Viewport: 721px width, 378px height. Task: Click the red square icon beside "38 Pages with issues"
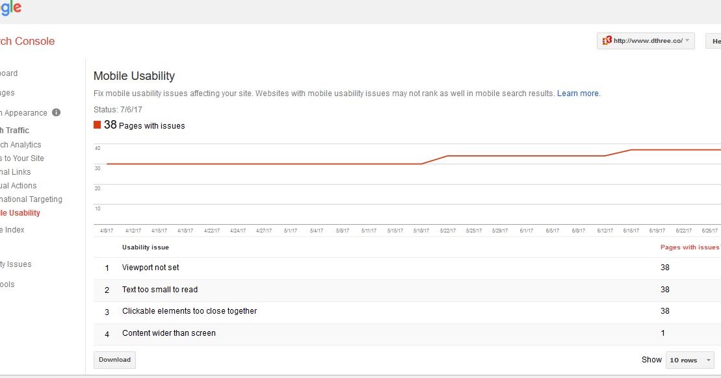click(x=96, y=124)
